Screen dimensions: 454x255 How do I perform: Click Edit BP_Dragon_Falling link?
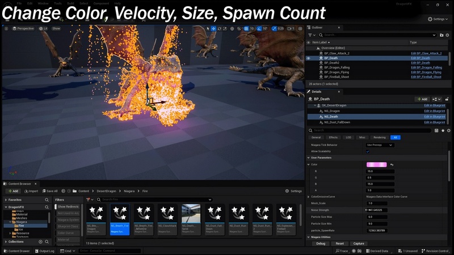coord(426,67)
